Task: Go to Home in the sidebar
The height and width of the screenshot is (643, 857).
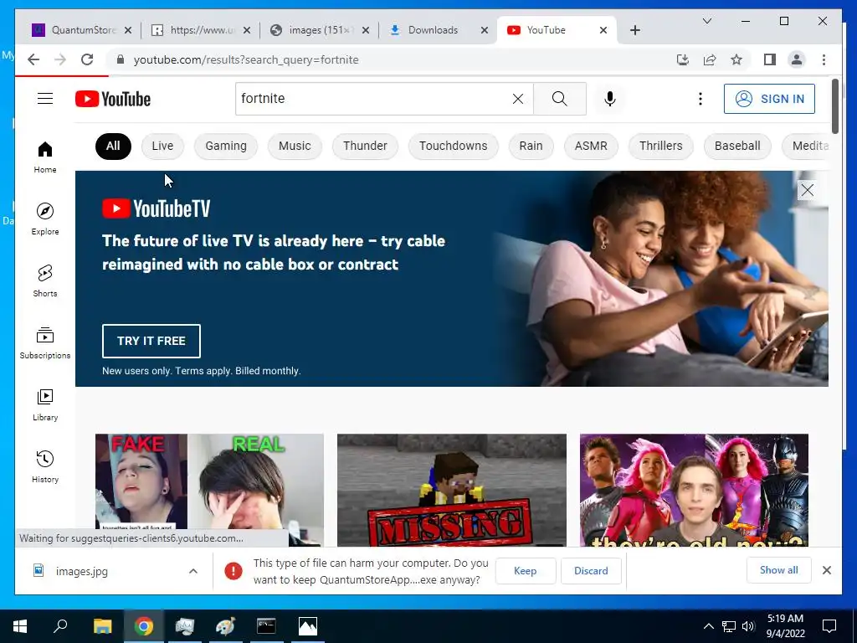Action: 45,157
